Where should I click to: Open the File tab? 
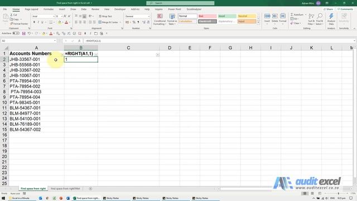[x=5, y=9]
